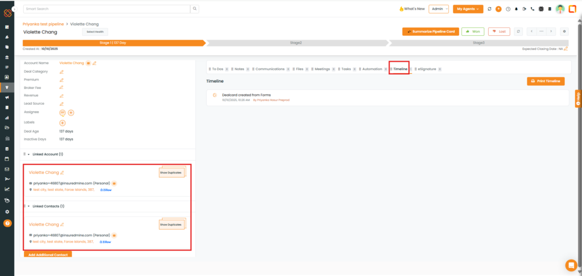The height and width of the screenshot is (276, 582).
Task: Open the eSignature tab
Action: click(x=426, y=69)
